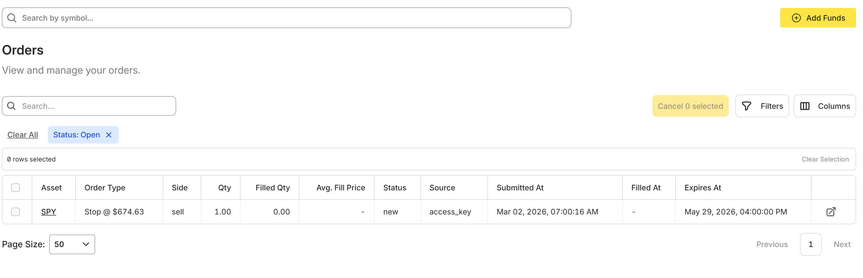Sort by the Submitted At column header
Image resolution: width=863 pixels, height=278 pixels.
point(520,187)
